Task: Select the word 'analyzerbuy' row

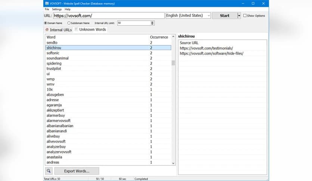Action: [x=108, y=147]
